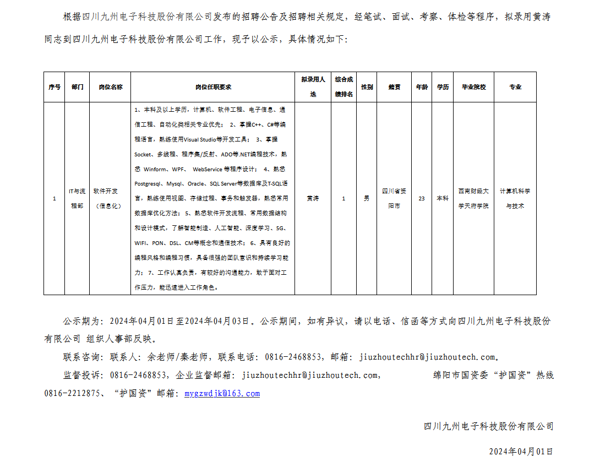Select the 拟录用人选 header cell
The image size is (589, 462).
tap(313, 87)
